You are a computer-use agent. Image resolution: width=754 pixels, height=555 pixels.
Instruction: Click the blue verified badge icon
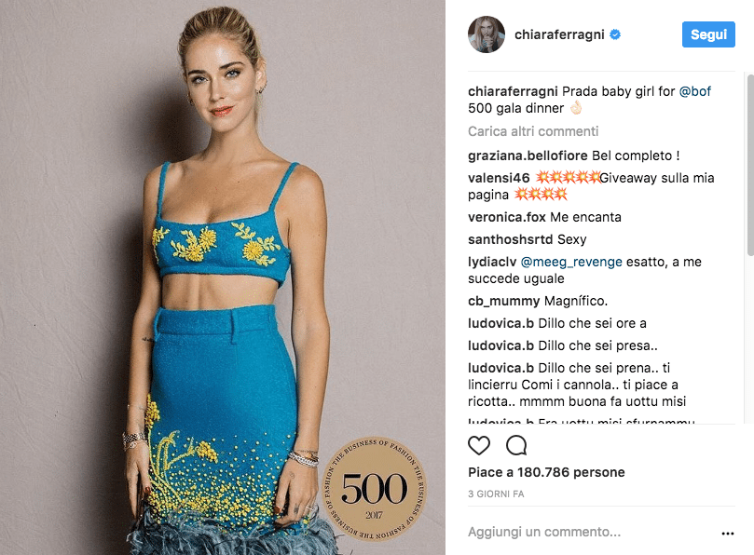(x=615, y=34)
